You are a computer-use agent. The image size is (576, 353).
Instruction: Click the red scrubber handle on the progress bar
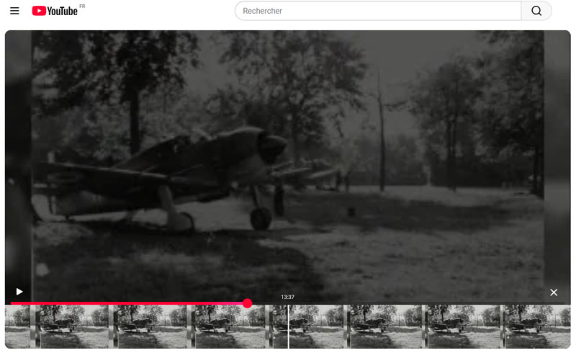pyautogui.click(x=247, y=303)
